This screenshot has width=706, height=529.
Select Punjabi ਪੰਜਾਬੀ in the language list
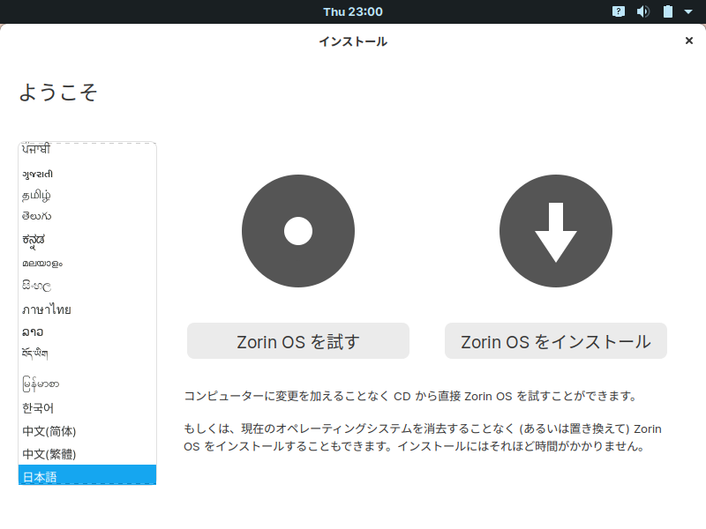tap(87, 150)
